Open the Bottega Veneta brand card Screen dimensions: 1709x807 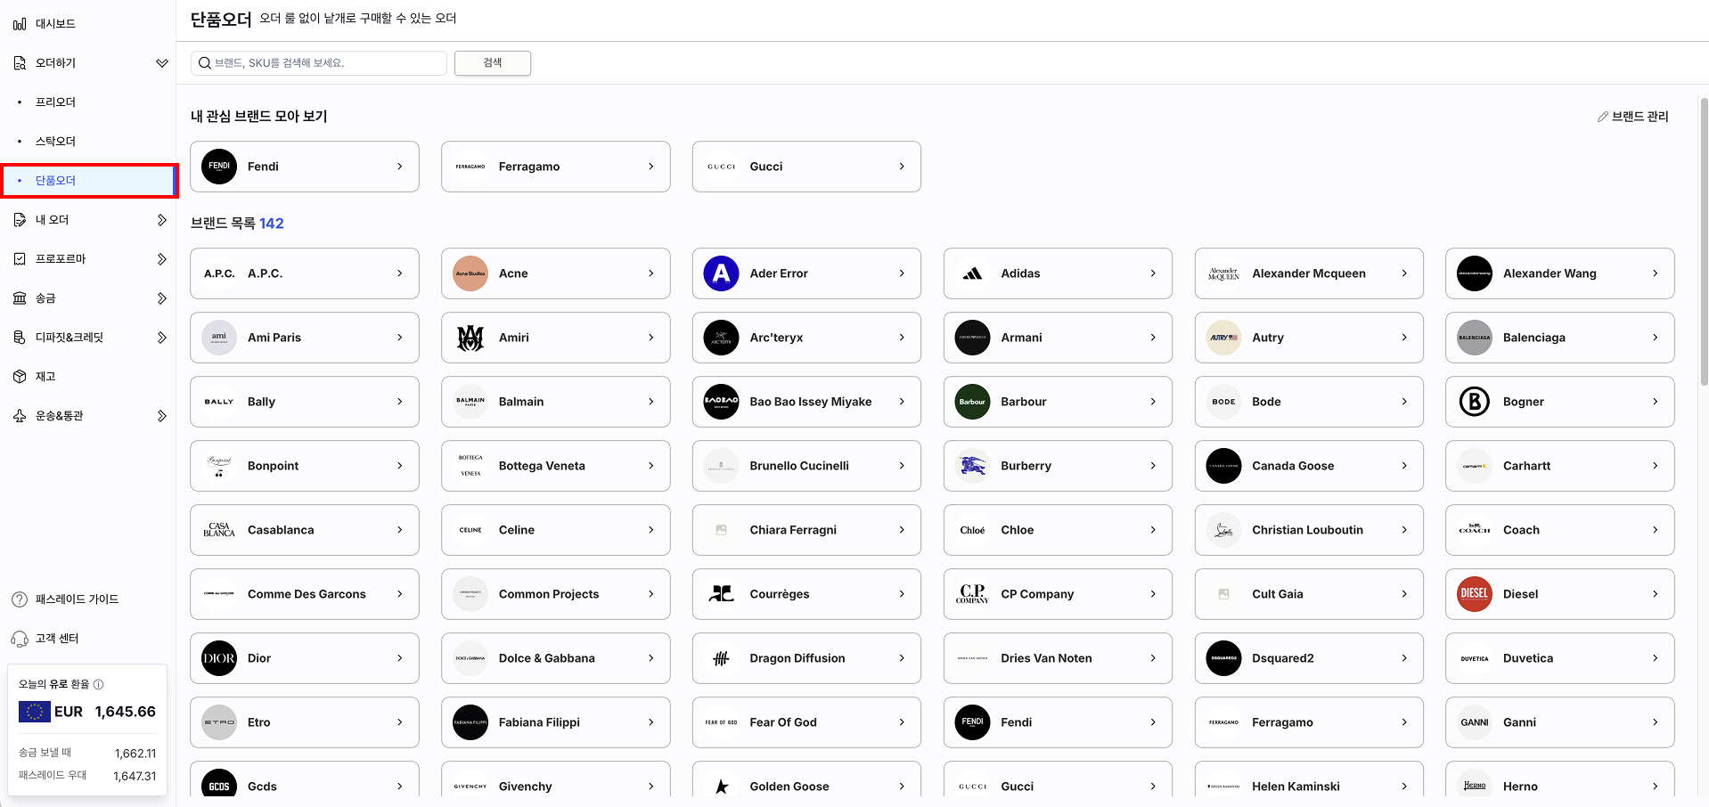click(x=555, y=466)
